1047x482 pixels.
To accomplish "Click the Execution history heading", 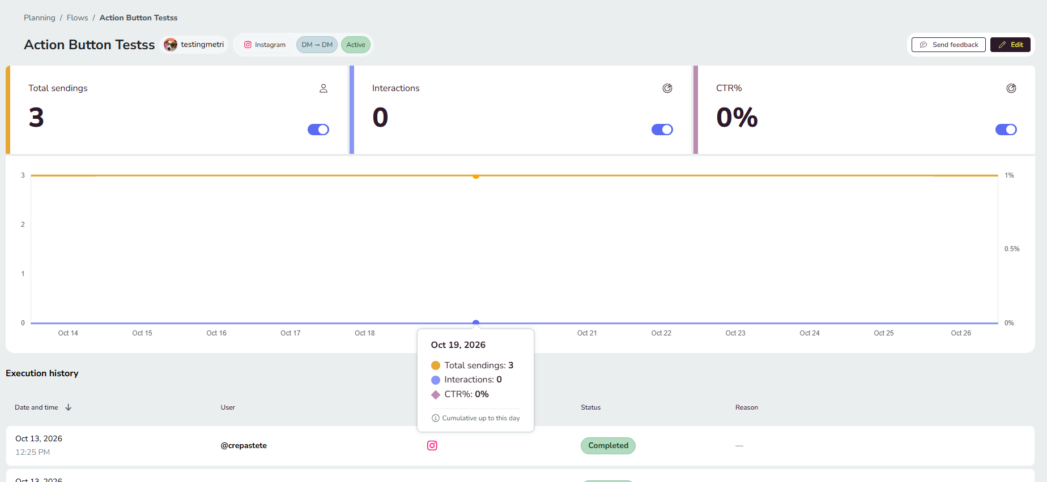I will (42, 373).
